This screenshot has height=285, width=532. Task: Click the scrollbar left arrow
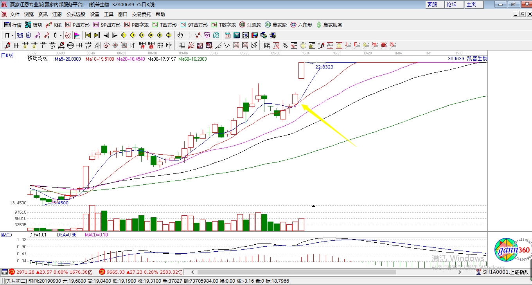click(192, 272)
